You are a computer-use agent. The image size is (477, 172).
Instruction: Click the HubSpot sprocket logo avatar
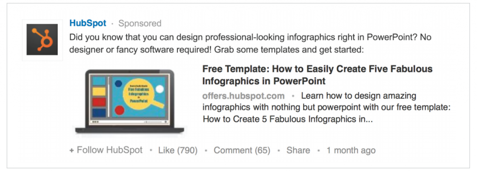[x=42, y=40]
